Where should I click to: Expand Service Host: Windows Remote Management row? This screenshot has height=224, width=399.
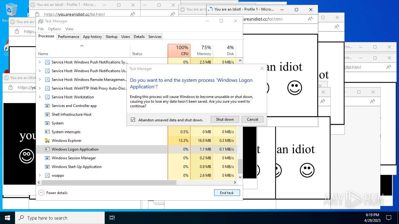pyautogui.click(x=40, y=80)
